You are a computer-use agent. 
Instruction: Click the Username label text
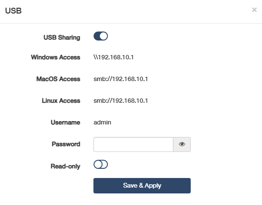[x=65, y=123]
